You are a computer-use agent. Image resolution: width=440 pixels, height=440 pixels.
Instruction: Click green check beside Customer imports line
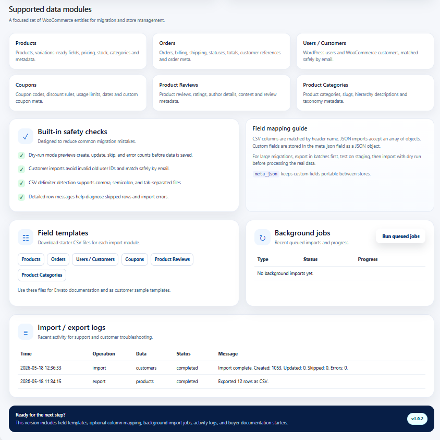(x=21, y=169)
